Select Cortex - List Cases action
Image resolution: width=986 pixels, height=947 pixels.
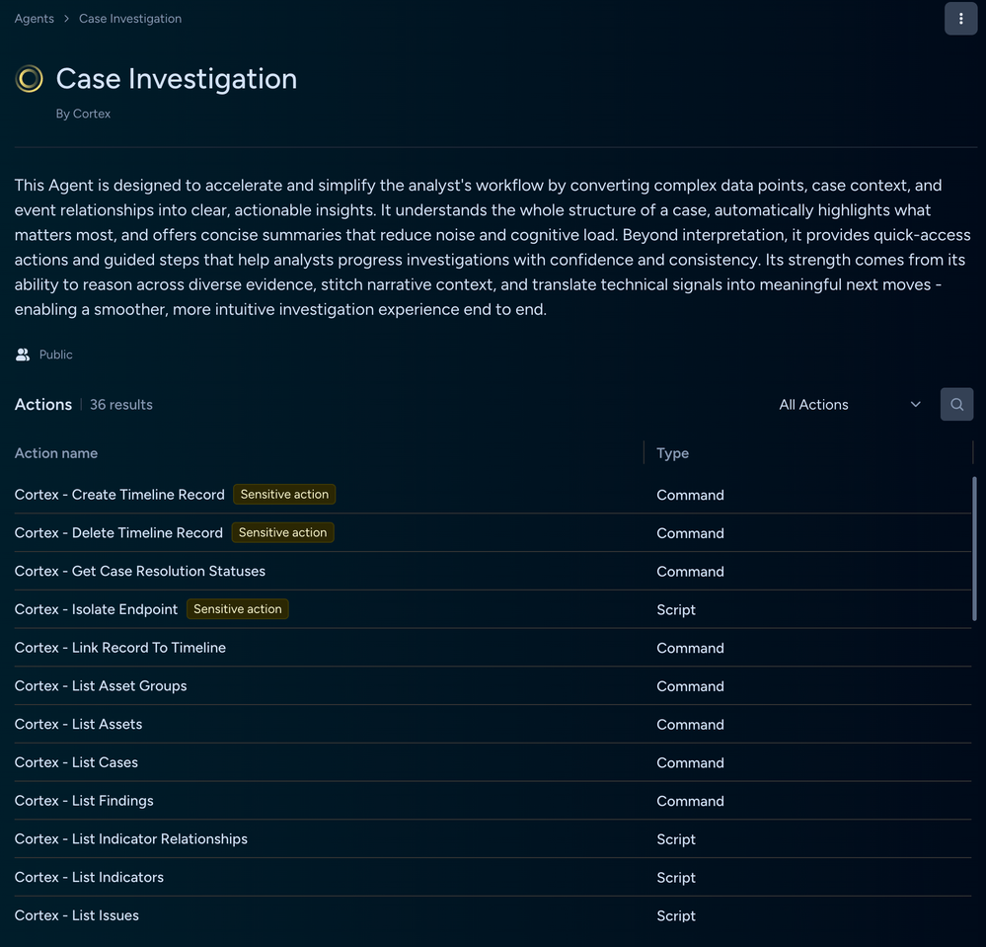493,762
